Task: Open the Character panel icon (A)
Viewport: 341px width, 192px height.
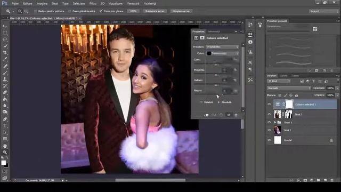Action: point(250,63)
